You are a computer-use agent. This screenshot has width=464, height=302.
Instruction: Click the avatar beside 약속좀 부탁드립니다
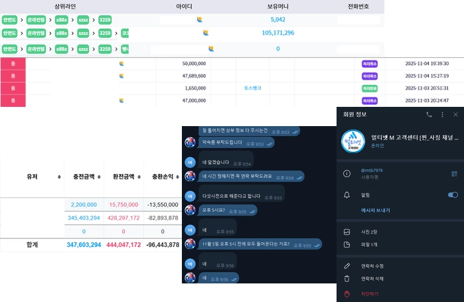(190, 142)
